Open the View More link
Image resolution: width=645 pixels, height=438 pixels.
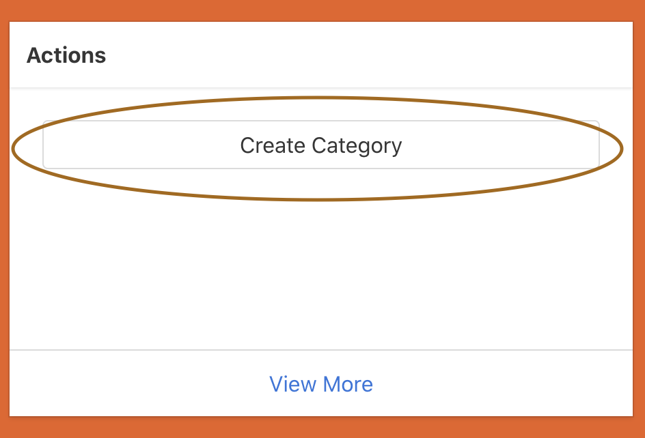[321, 384]
